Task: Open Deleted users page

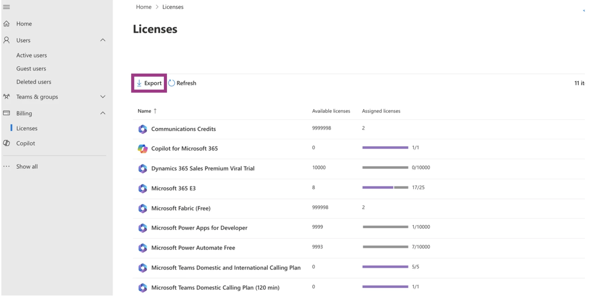Action: click(x=34, y=82)
